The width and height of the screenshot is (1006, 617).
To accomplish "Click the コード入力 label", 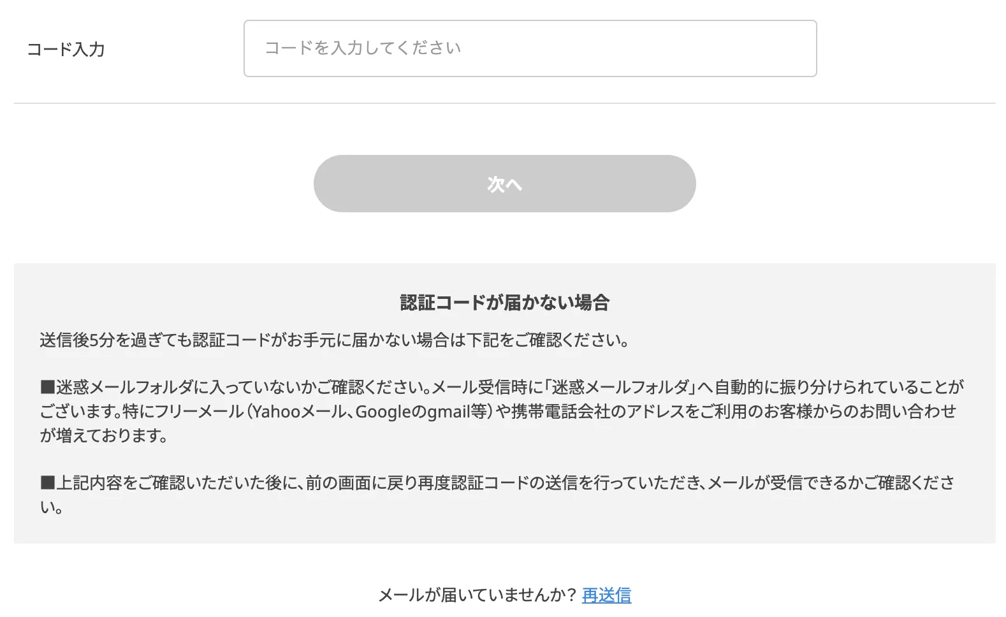I will coord(68,48).
